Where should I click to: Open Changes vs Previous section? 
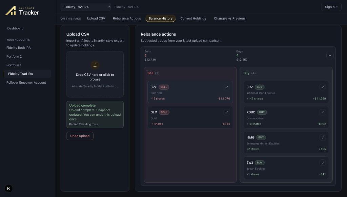pyautogui.click(x=229, y=18)
